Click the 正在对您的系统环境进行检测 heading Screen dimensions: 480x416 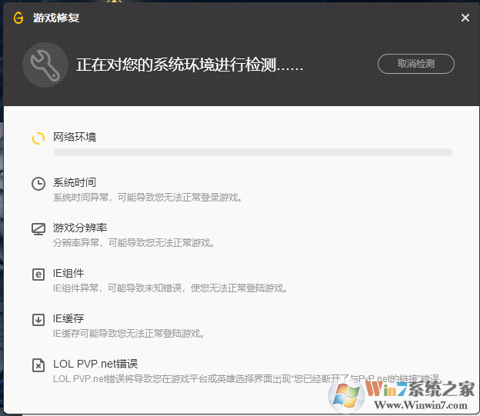click(x=189, y=65)
